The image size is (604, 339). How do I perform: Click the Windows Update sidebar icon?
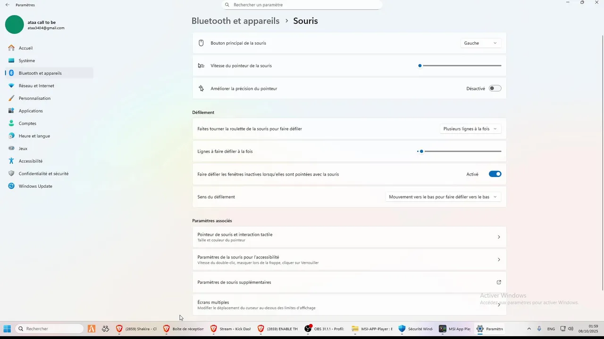pyautogui.click(x=11, y=186)
